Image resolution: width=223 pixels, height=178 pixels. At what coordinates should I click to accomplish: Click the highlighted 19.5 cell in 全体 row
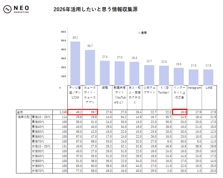[180, 112]
